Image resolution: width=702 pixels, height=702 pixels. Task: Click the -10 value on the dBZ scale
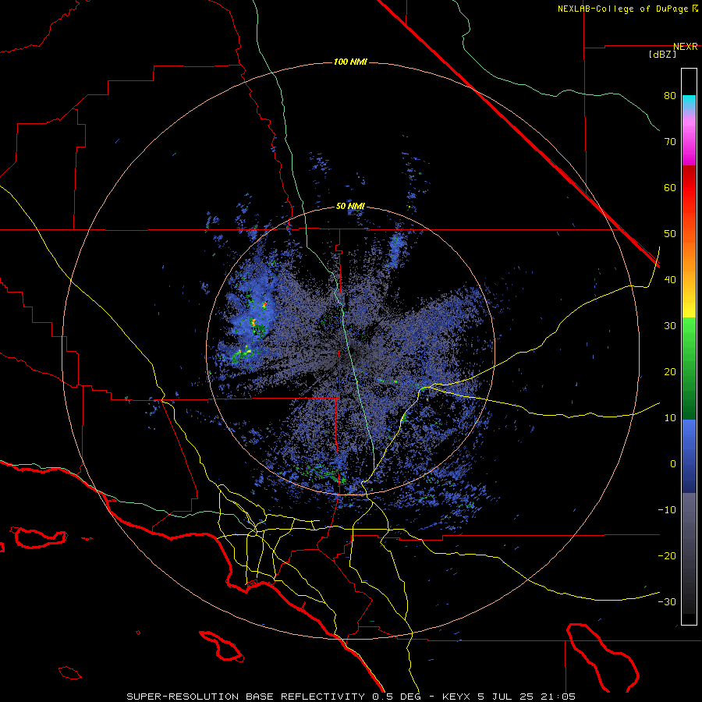[x=667, y=510]
